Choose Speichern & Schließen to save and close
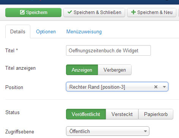This screenshot has width=179, height=138. [94, 13]
